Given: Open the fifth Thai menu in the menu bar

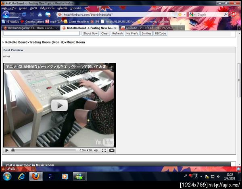Looking at the screenshot, I should click(47, 8).
